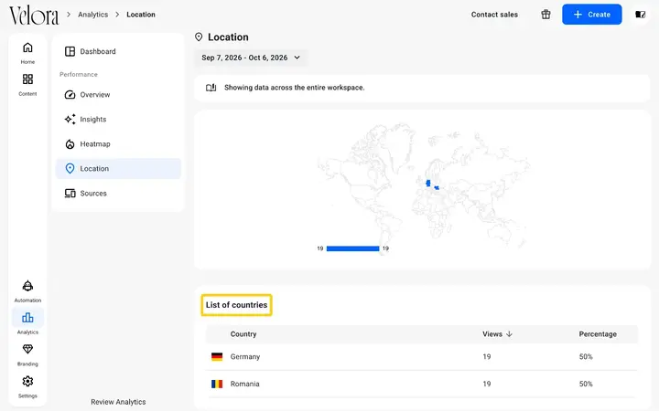
Task: Click the Percentage column header
Action: [x=598, y=334]
